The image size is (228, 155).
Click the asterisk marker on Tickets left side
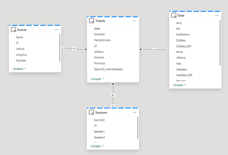click(86, 50)
